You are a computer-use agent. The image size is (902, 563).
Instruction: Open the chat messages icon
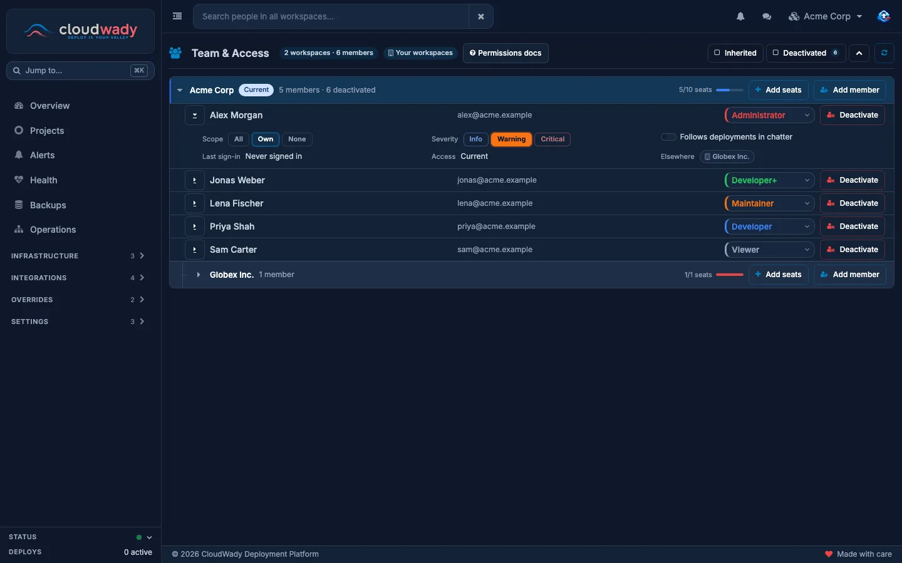pyautogui.click(x=767, y=16)
